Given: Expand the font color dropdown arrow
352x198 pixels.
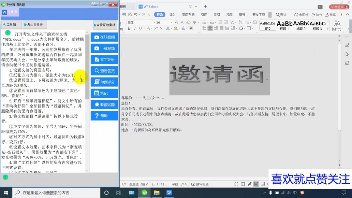Looking at the screenshot, I should [x=186, y=28].
